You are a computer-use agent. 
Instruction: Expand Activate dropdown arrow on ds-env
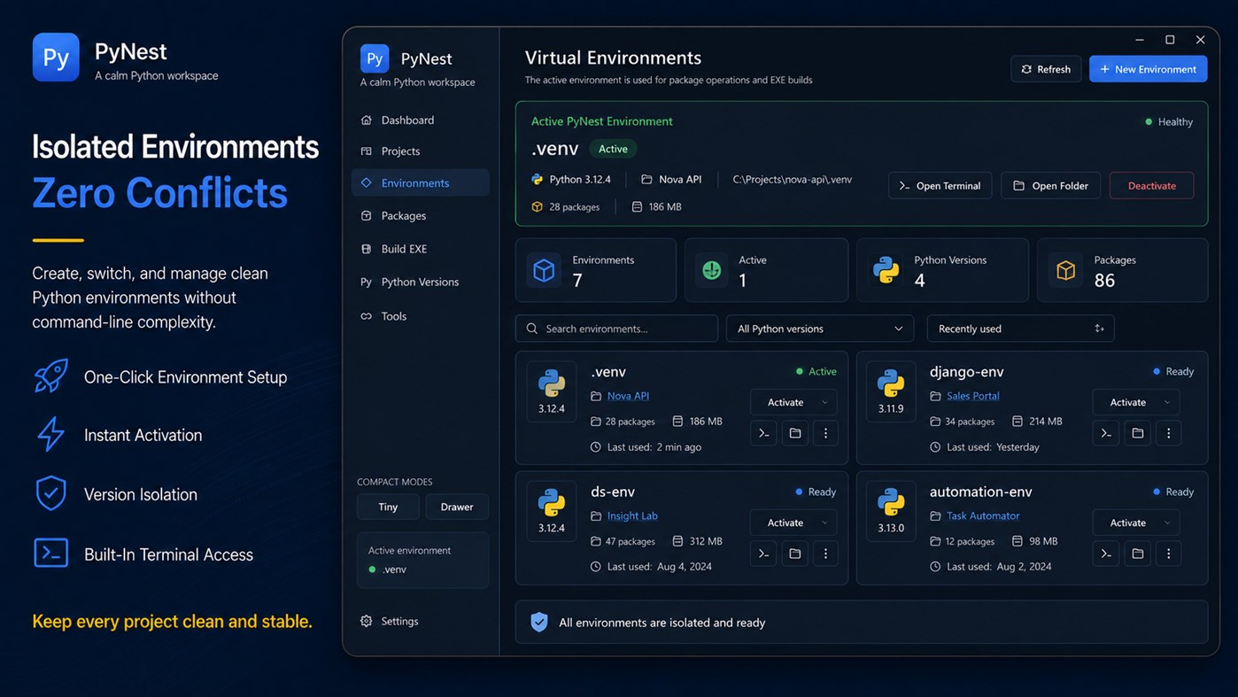coord(824,523)
